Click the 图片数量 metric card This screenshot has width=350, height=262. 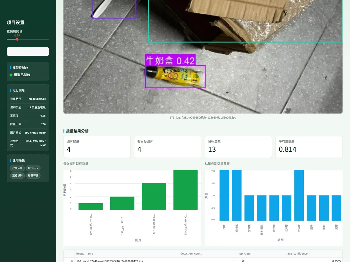(97, 147)
